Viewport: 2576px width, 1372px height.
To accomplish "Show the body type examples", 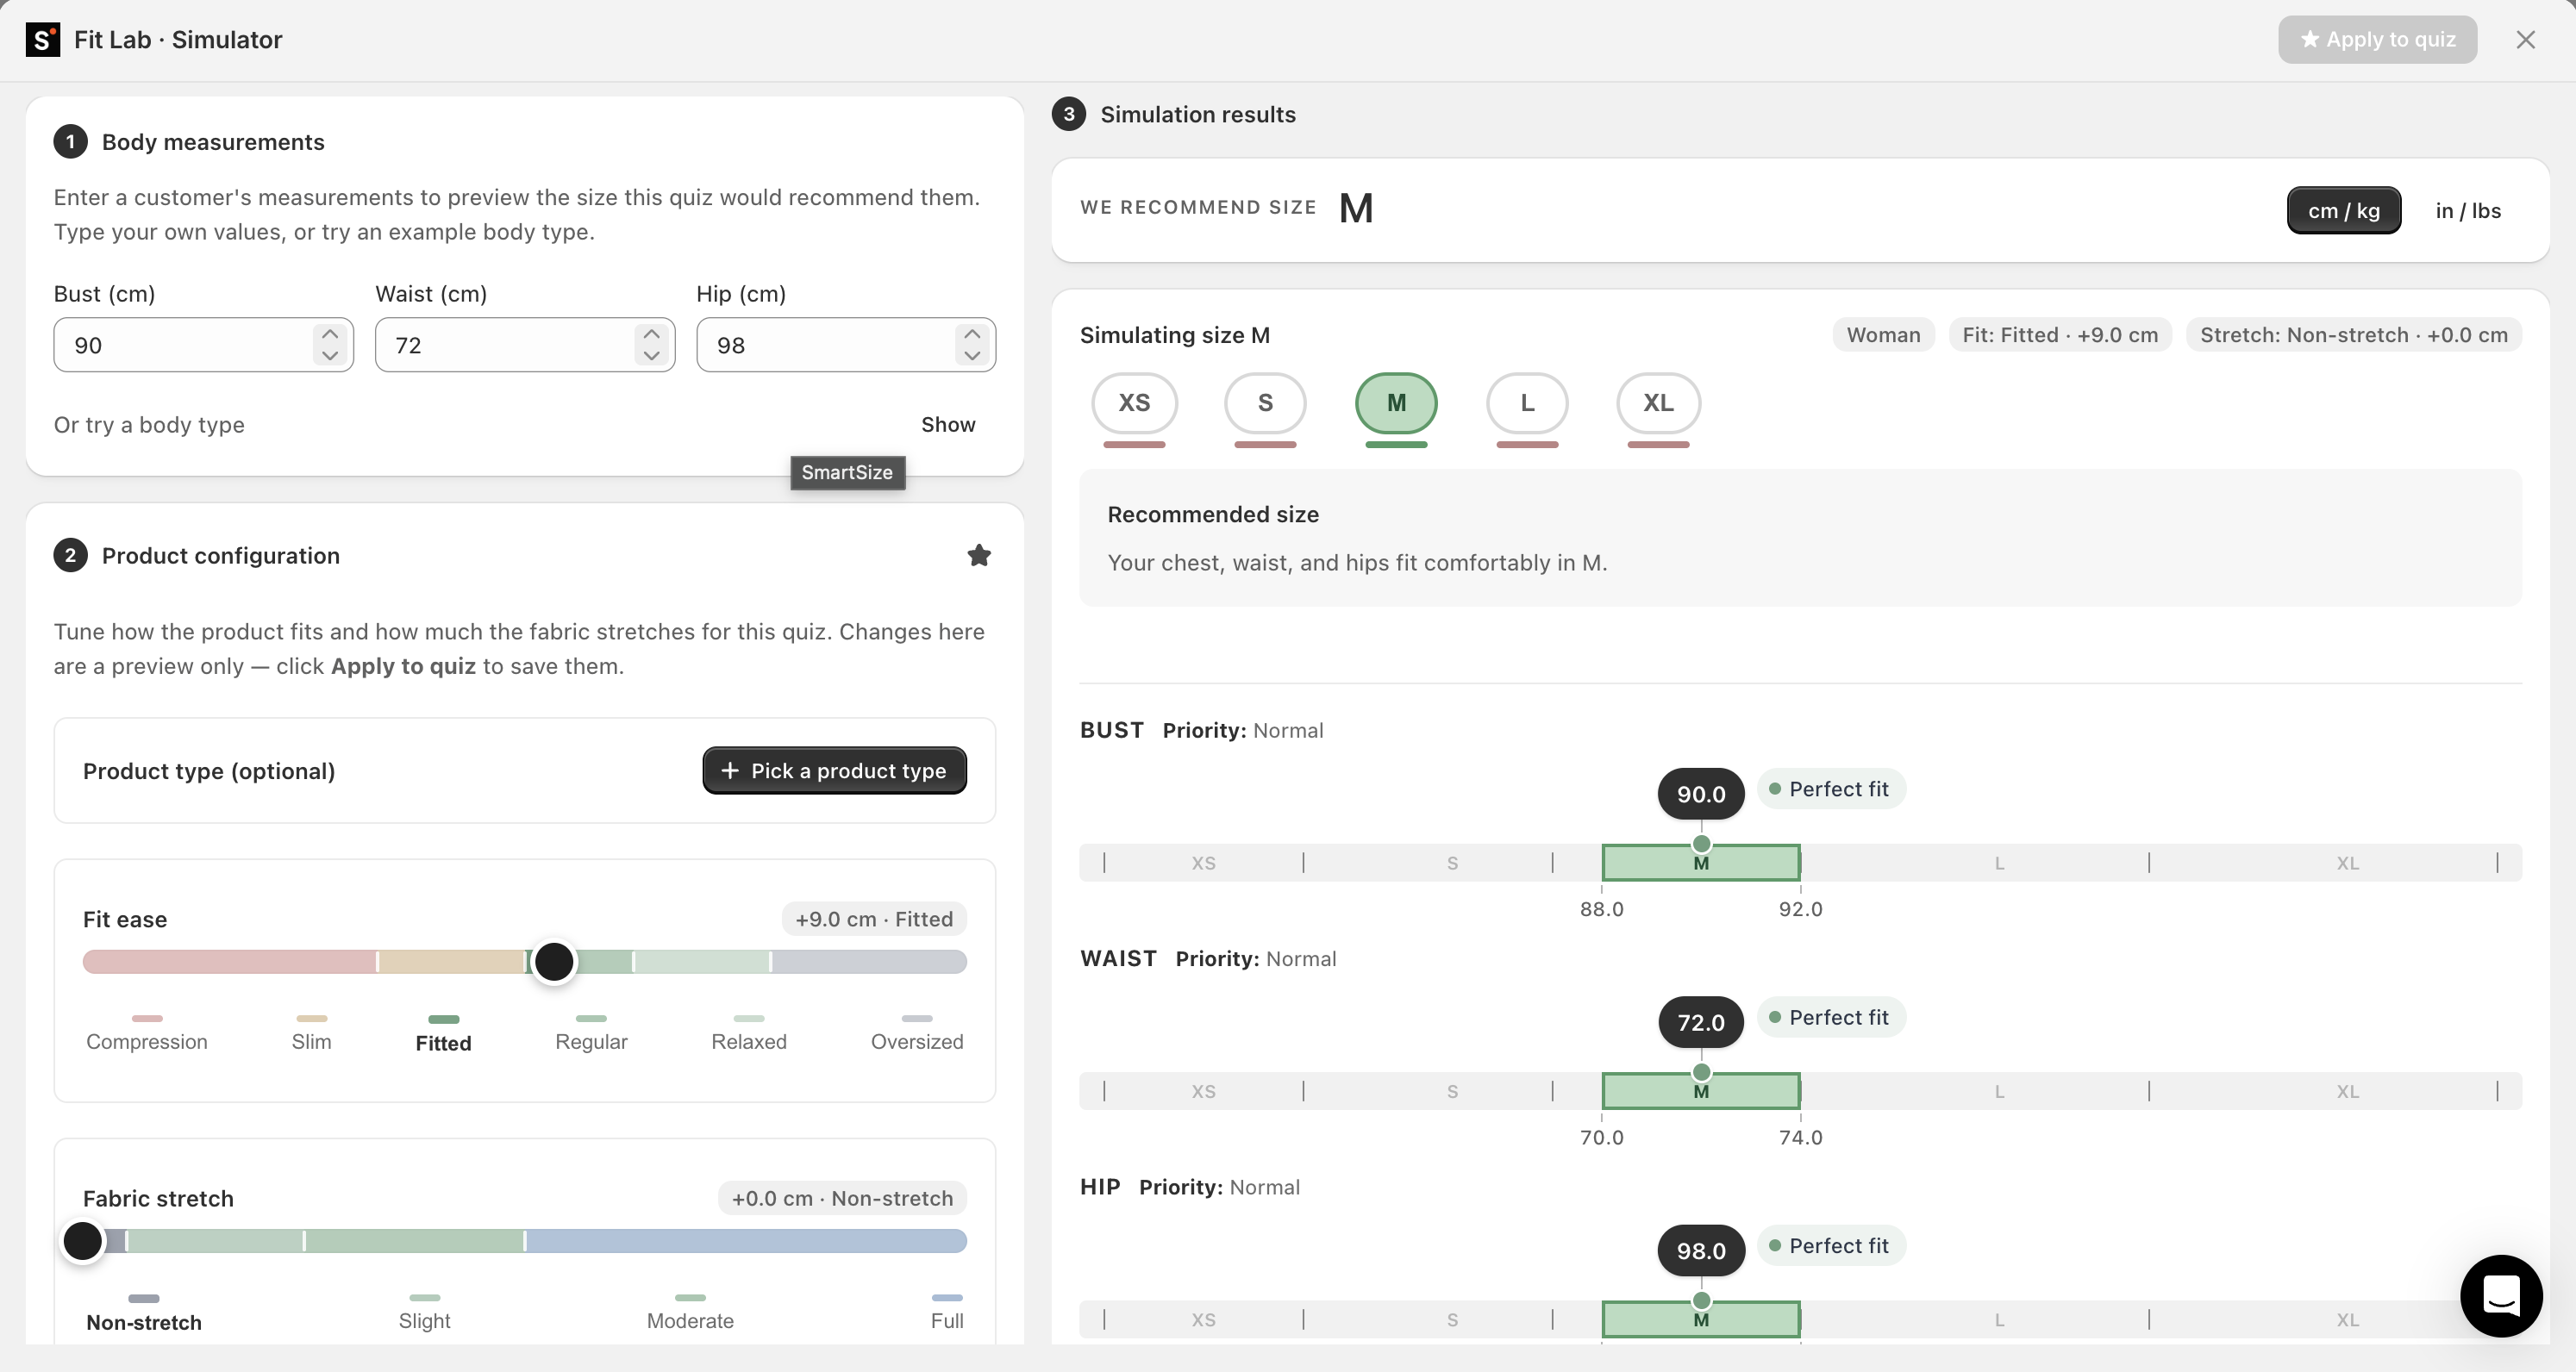I will tap(948, 425).
